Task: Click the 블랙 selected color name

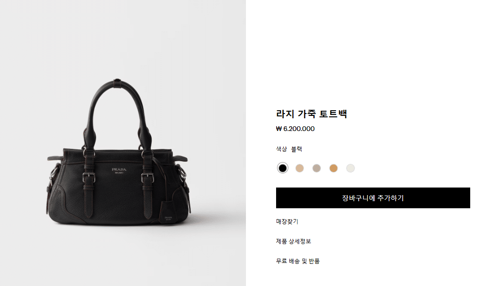Action: point(296,149)
